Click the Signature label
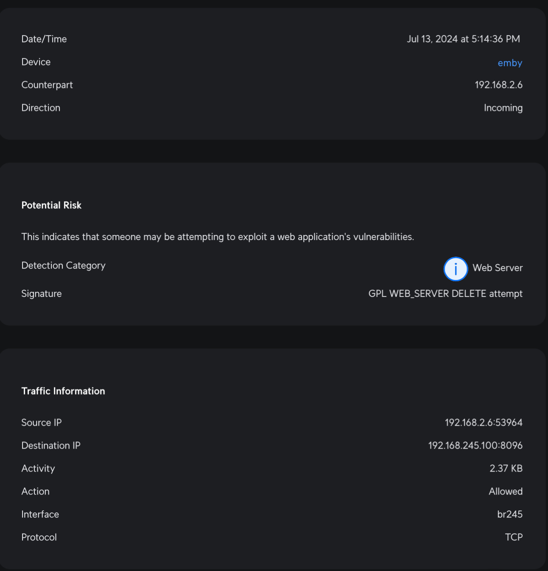This screenshot has height=571, width=548. pyautogui.click(x=42, y=294)
